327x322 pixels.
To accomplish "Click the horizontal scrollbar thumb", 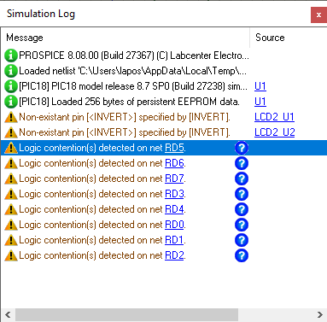I will (126, 314).
